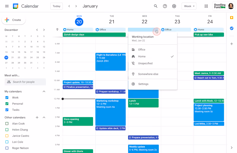Open the Google apps grid

click(x=206, y=6)
